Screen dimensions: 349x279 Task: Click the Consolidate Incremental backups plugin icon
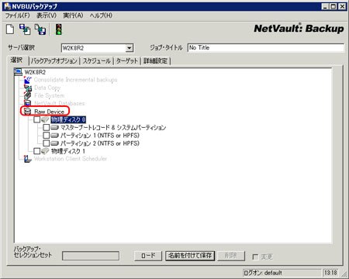28,80
